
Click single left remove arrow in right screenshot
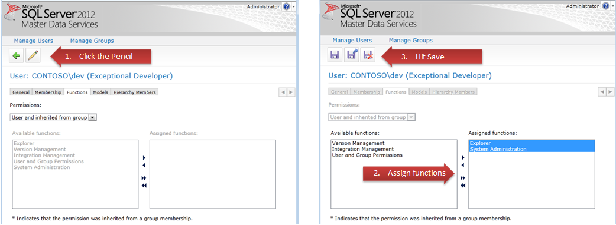point(463,165)
